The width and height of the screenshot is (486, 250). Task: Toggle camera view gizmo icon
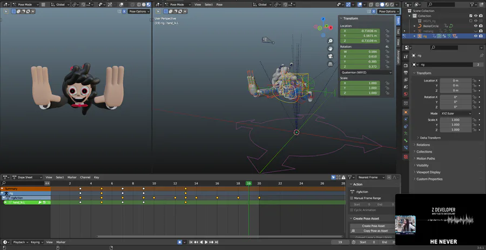pyautogui.click(x=330, y=56)
